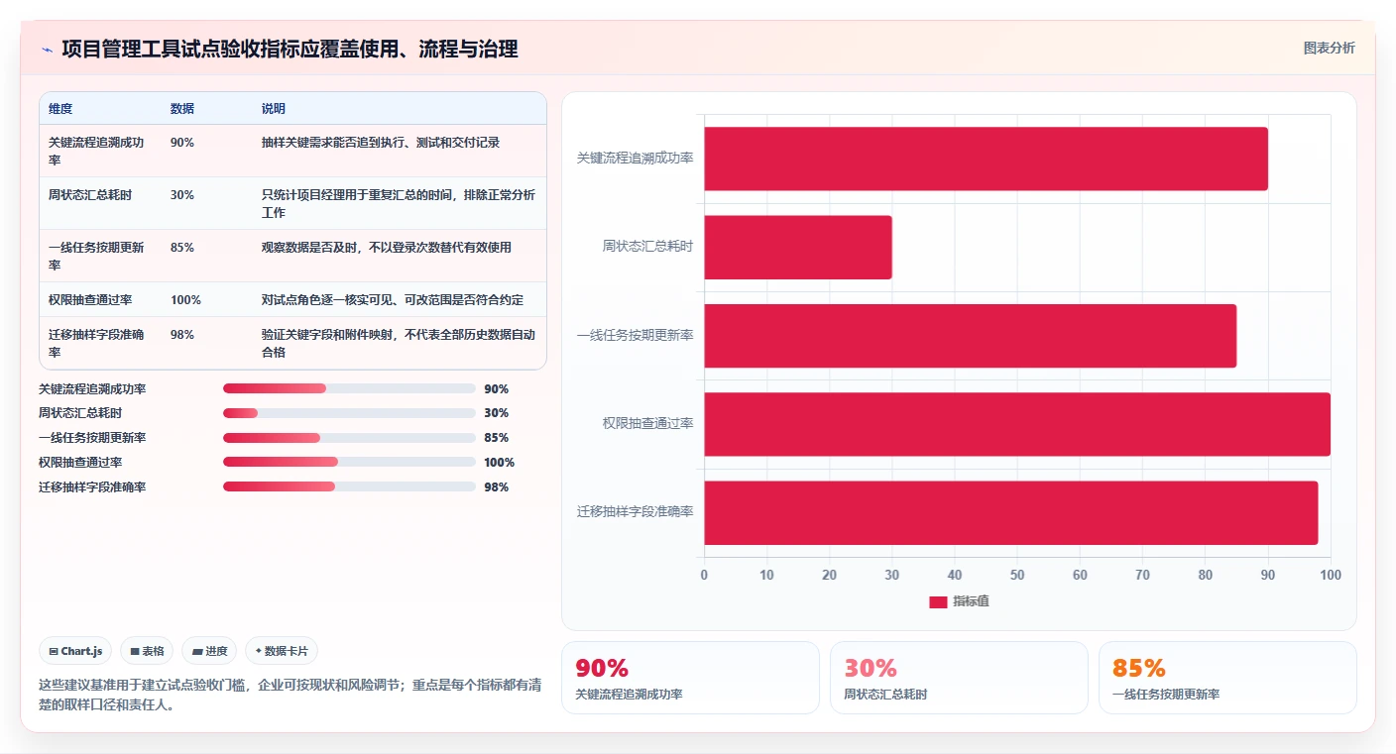This screenshot has width=1396, height=754.
Task: Click the 100% value beside the progress bars
Action: [500, 463]
